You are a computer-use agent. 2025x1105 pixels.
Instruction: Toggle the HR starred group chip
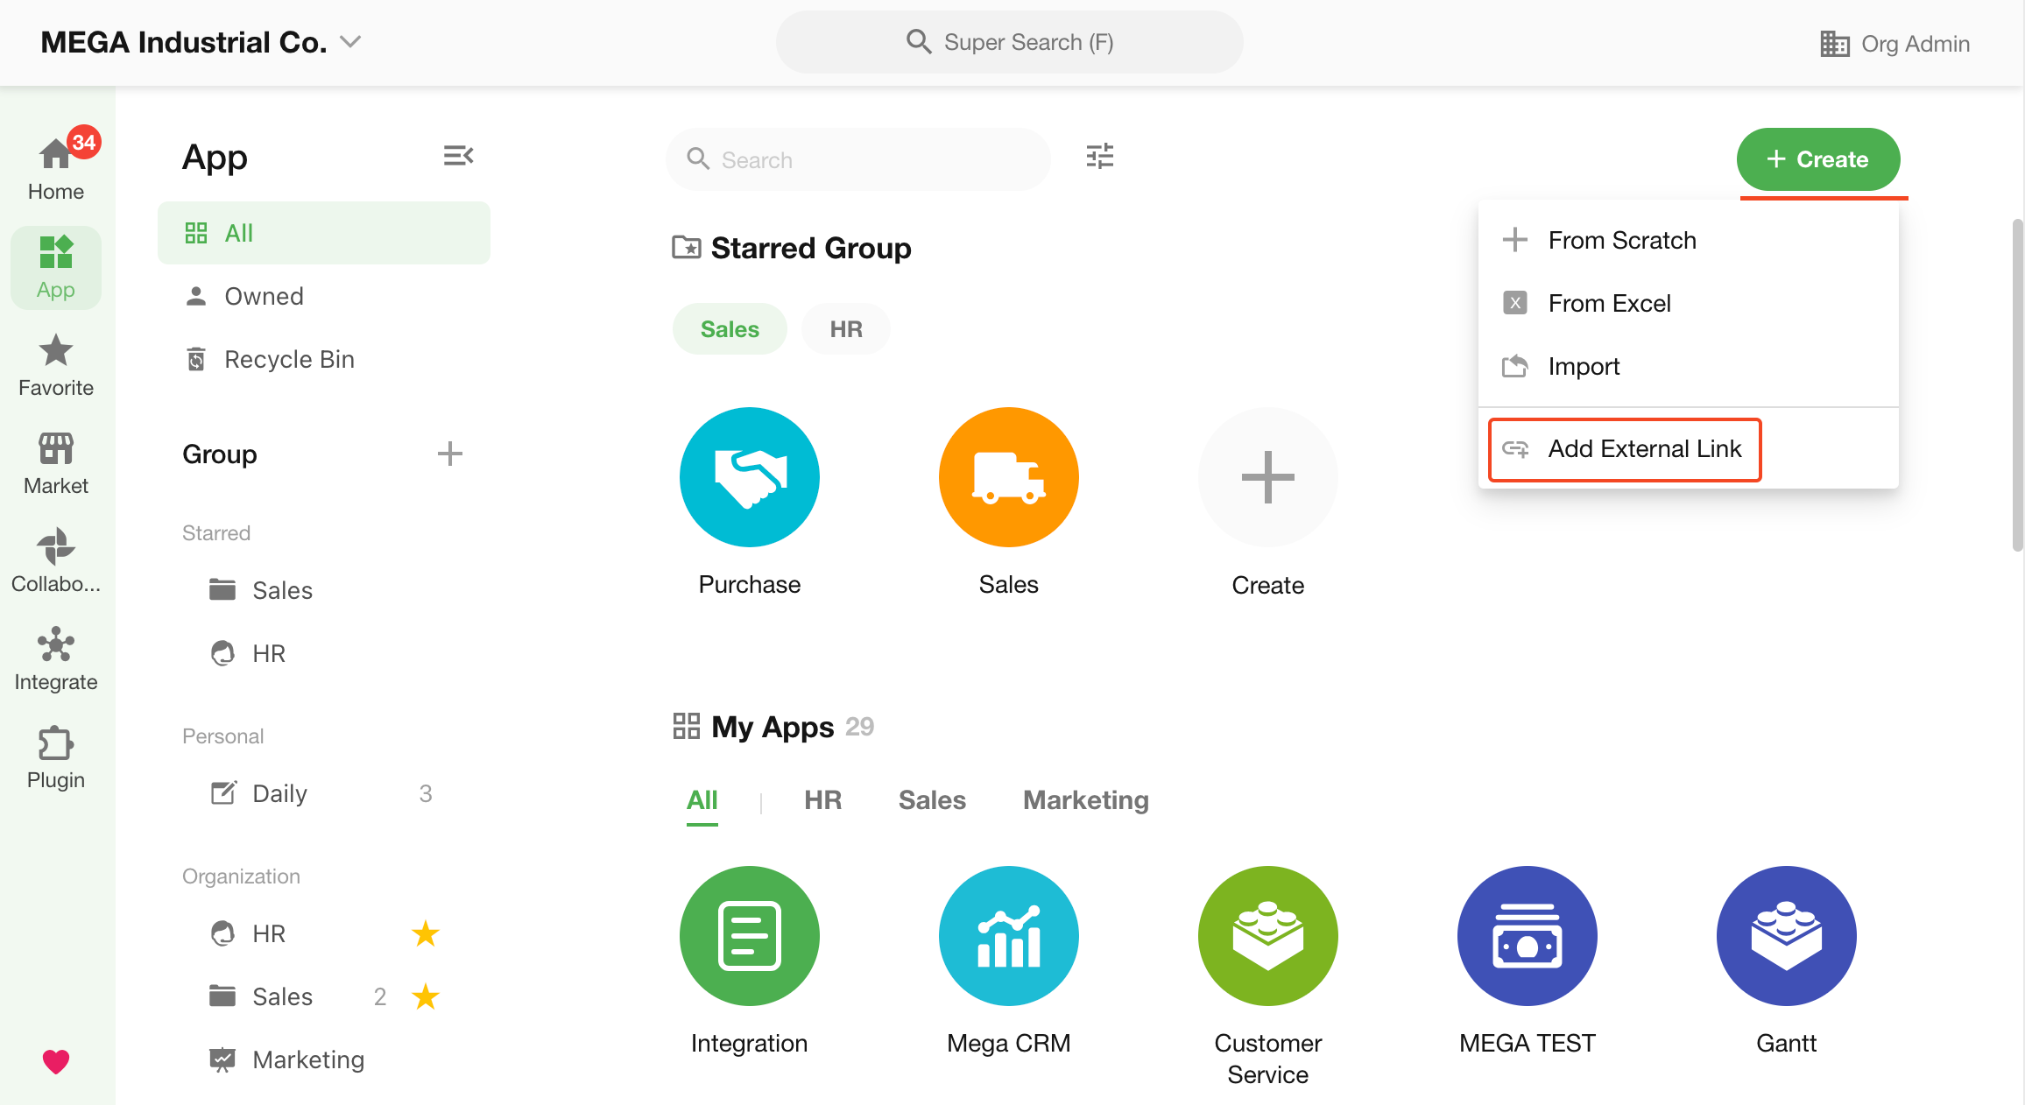point(845,329)
